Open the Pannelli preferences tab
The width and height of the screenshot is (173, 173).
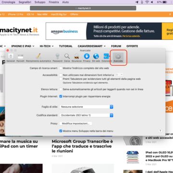tap(20, 58)
